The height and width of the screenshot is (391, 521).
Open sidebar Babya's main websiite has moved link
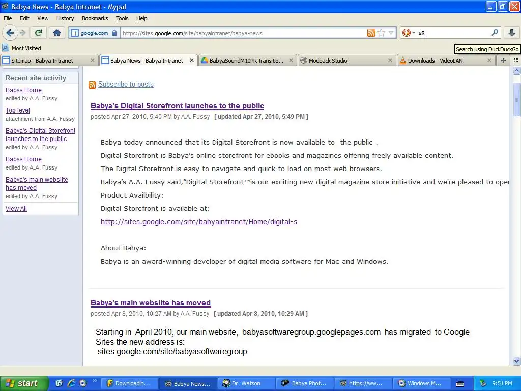point(37,183)
